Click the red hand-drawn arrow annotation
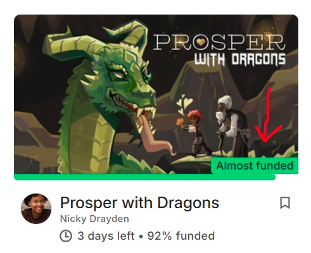 [x=267, y=115]
